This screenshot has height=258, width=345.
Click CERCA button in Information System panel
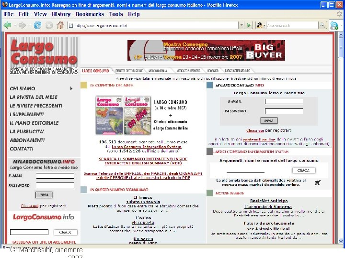click(304, 170)
